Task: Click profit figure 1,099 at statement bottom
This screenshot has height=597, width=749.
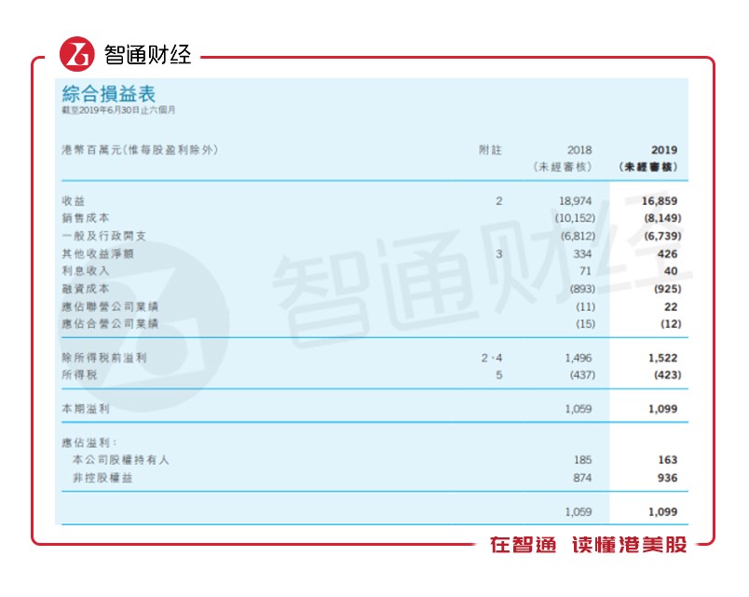Action: tap(662, 510)
